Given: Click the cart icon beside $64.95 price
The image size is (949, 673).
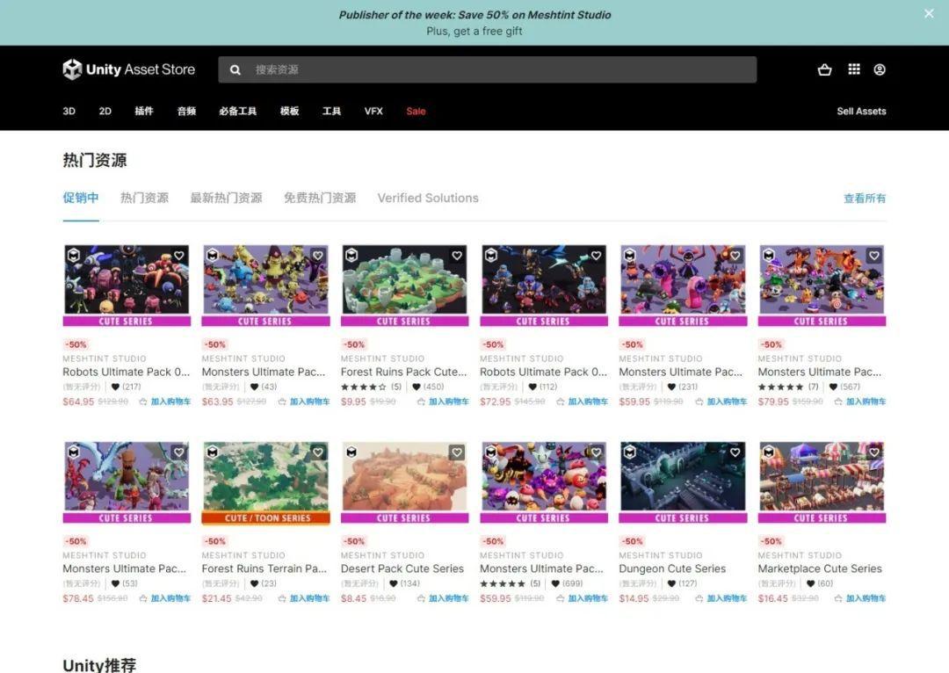Looking at the screenshot, I should point(143,402).
